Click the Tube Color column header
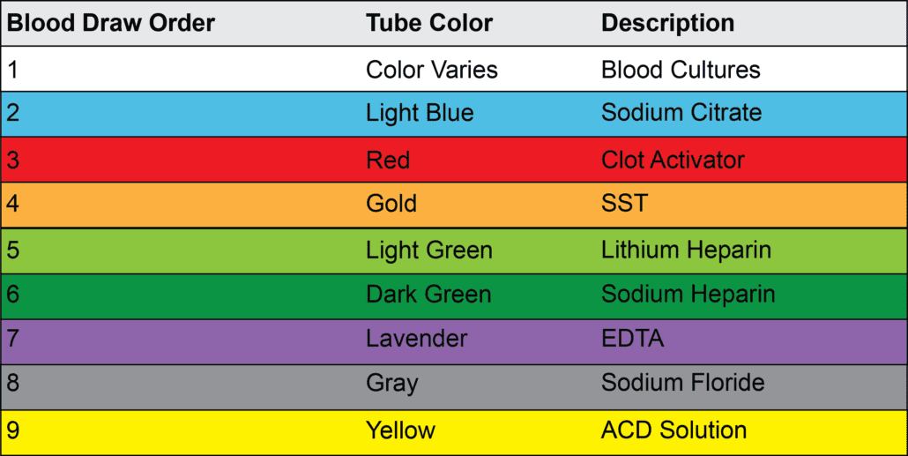908x456 pixels. pos(429,23)
